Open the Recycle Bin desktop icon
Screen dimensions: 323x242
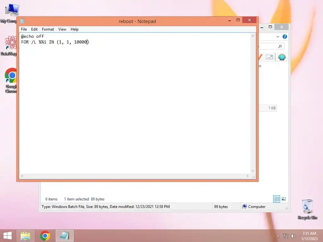(x=307, y=209)
